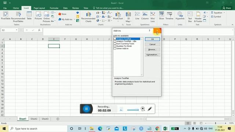Open the View tab

click(86, 8)
